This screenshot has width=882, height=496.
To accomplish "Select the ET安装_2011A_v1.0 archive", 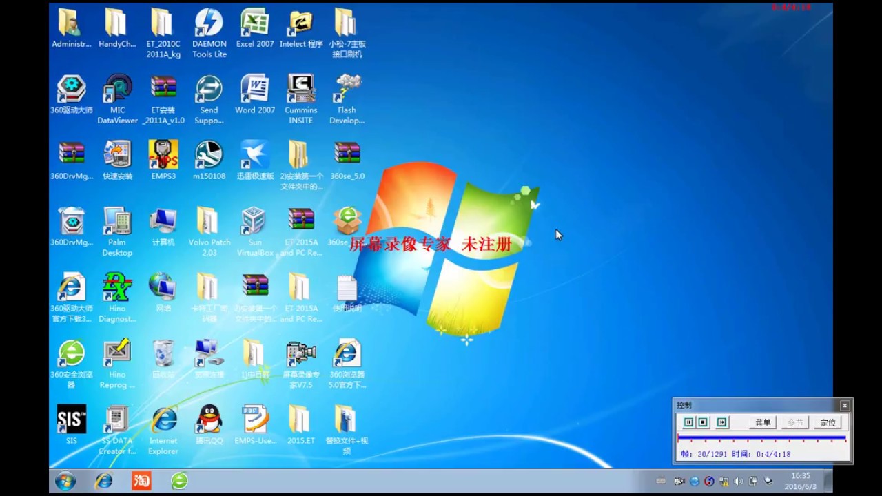I will click(163, 99).
